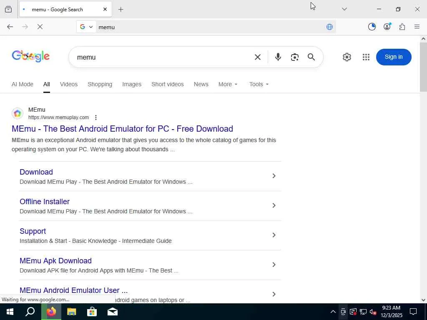Open Google quick settings gear
This screenshot has width=427, height=320.
pyautogui.click(x=347, y=57)
